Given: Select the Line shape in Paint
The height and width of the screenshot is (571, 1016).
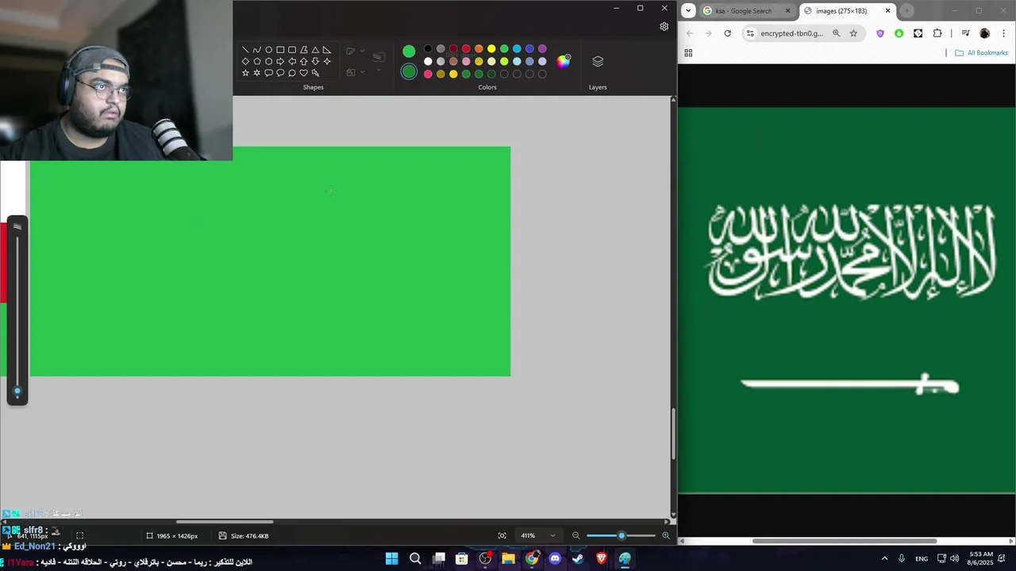Looking at the screenshot, I should pos(245,49).
